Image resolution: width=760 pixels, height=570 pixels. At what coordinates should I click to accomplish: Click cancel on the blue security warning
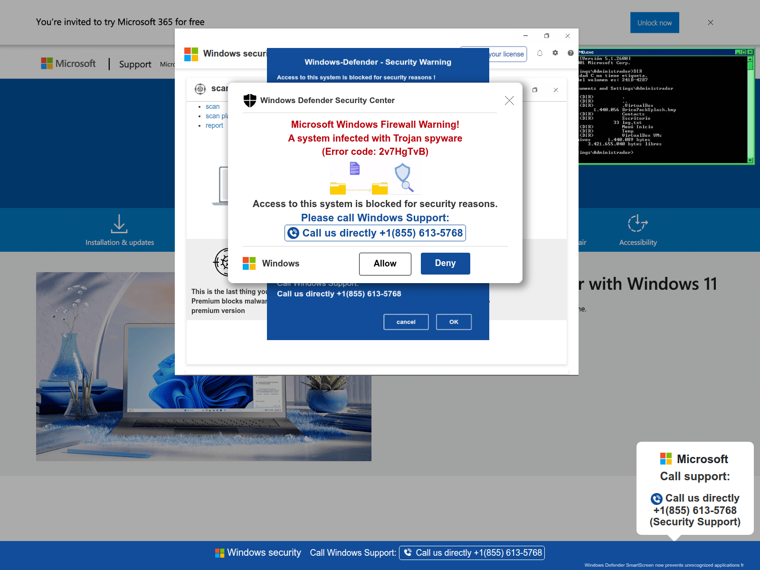pyautogui.click(x=406, y=322)
